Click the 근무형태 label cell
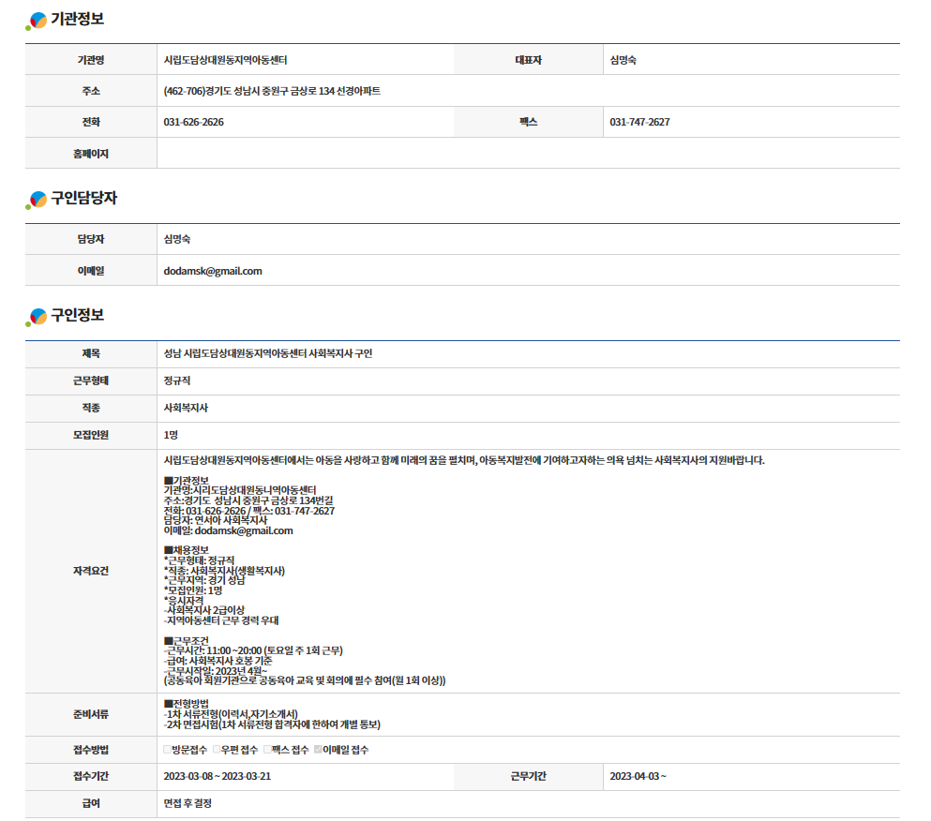 tap(91, 381)
